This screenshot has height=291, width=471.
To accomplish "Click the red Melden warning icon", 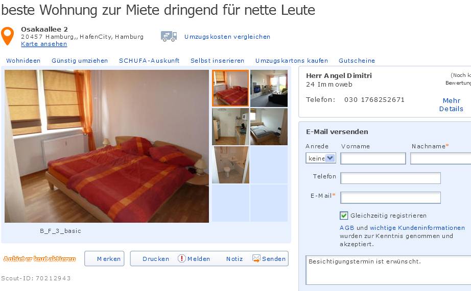I will [x=181, y=258].
